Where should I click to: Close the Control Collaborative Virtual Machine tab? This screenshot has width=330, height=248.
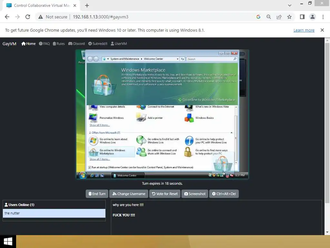coord(75,5)
